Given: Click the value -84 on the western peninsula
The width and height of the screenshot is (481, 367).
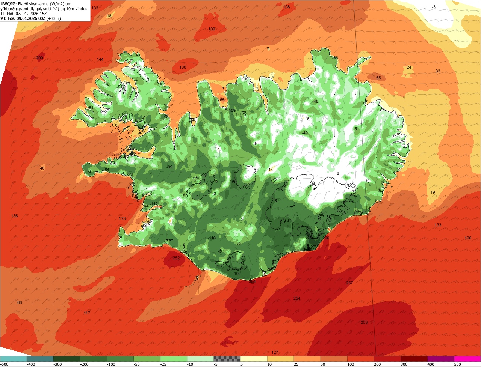Looking at the screenshot, I should [x=107, y=170].
